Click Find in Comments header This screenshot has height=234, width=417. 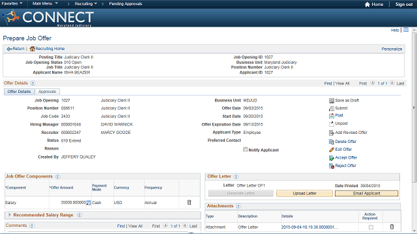pos(121,226)
